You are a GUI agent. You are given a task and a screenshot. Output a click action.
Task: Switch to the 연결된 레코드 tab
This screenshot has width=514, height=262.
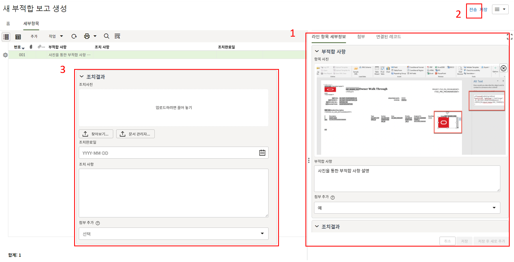[388, 37]
